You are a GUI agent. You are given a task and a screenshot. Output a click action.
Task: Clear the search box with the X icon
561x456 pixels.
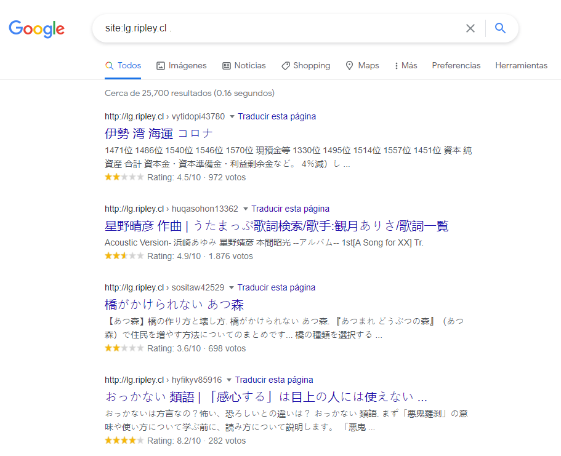(x=470, y=28)
